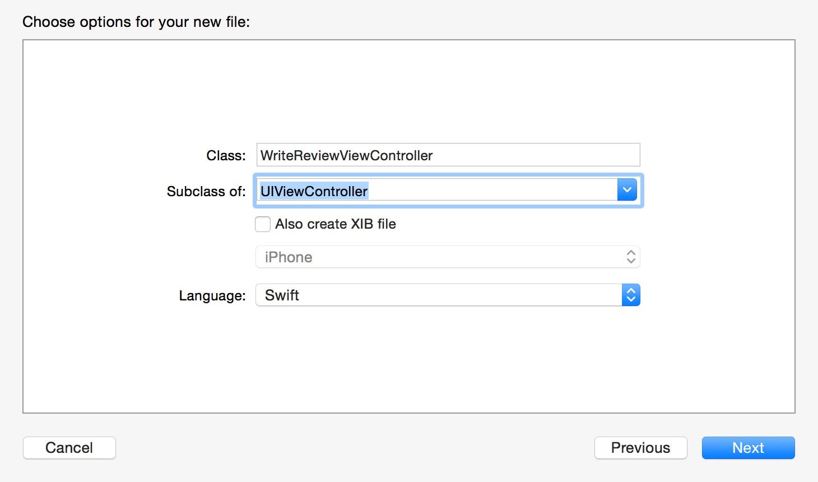
Task: Click the "Class:" label
Action: click(x=226, y=156)
